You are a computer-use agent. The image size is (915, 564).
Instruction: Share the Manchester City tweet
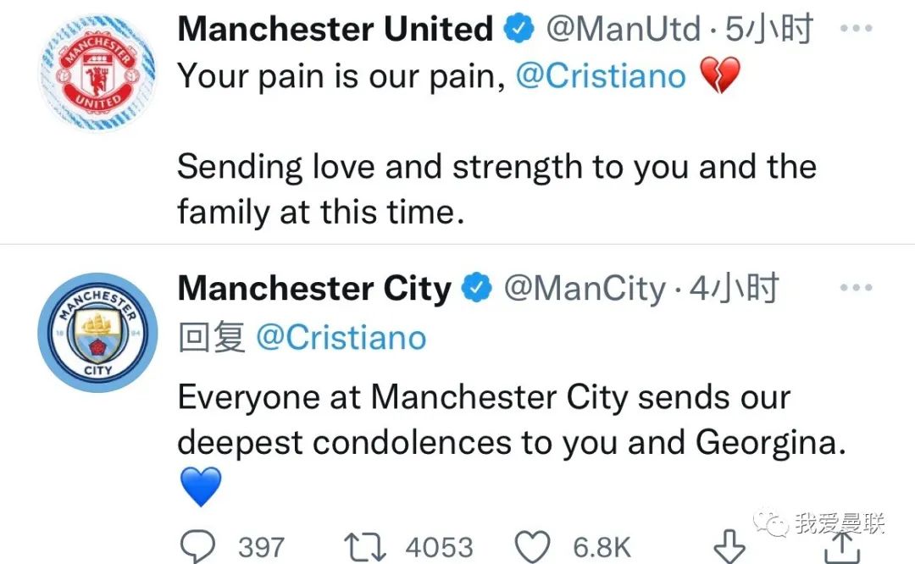[841, 548]
